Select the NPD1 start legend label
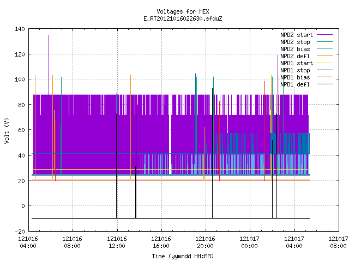349x261 pixels. point(297,63)
